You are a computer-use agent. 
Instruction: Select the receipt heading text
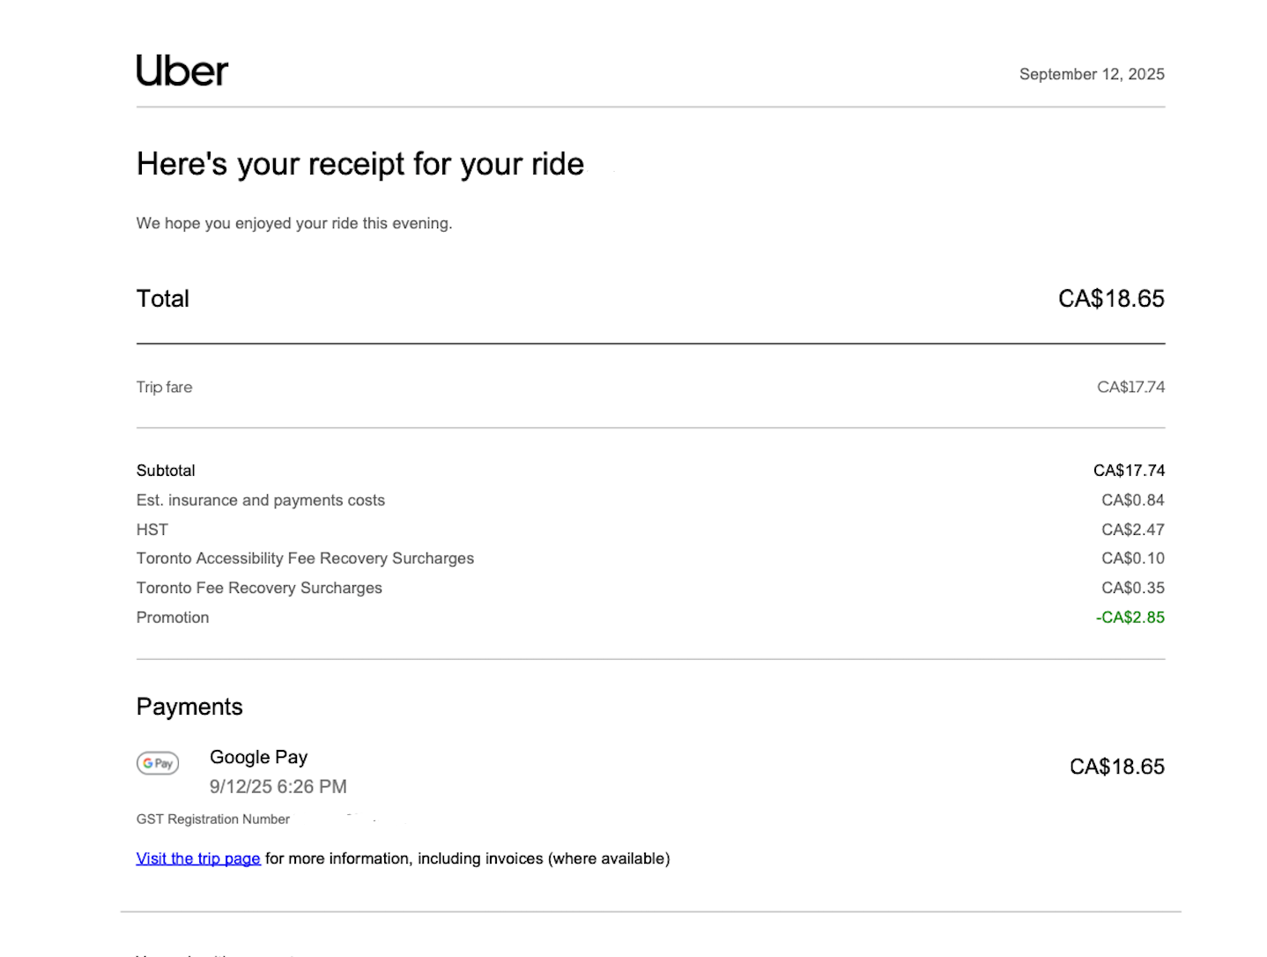[359, 164]
